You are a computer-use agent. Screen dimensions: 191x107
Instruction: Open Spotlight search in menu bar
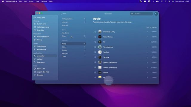click(166, 1)
